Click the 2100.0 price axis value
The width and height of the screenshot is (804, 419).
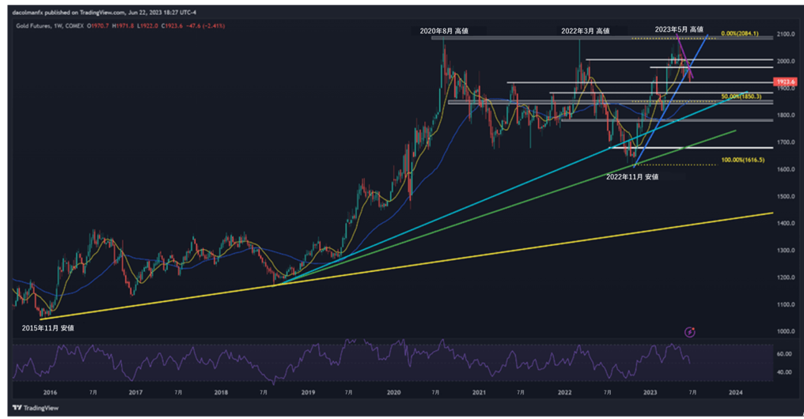click(x=786, y=34)
